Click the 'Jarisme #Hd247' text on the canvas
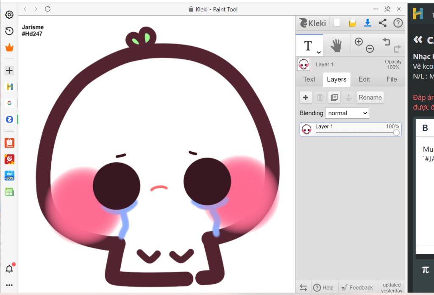 [x=33, y=31]
